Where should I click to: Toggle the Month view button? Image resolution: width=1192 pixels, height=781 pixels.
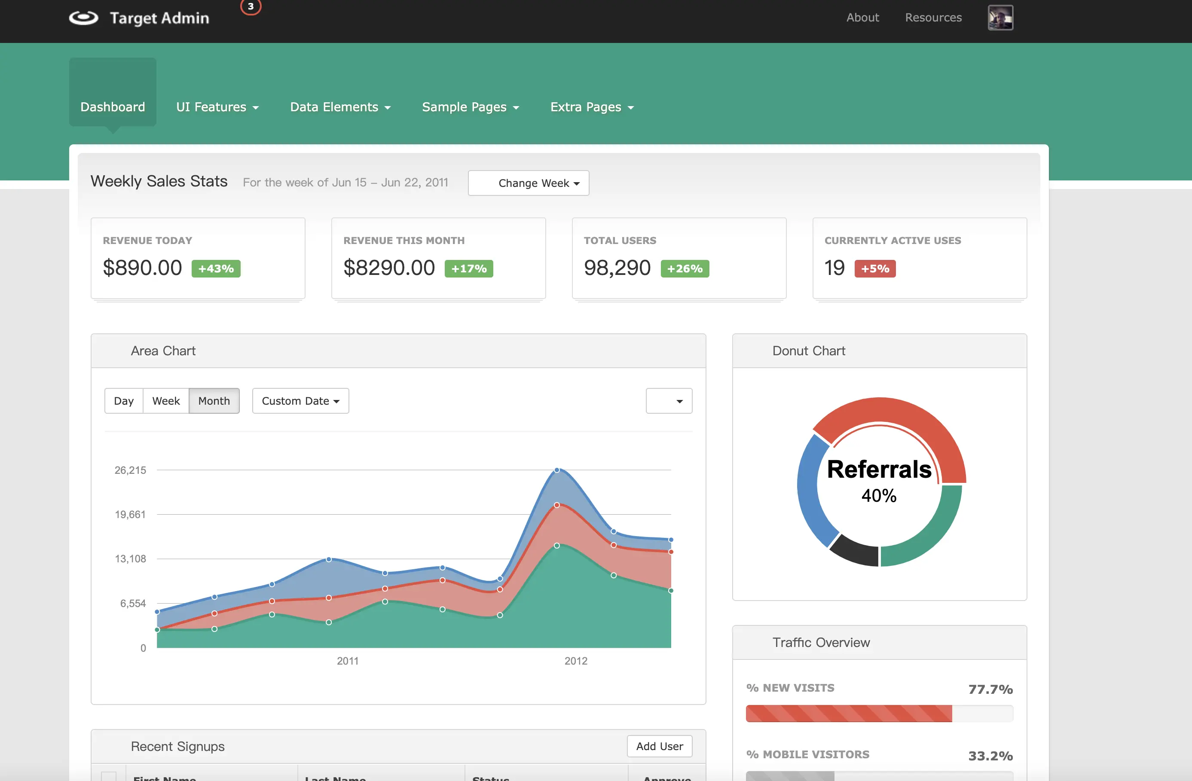point(214,400)
